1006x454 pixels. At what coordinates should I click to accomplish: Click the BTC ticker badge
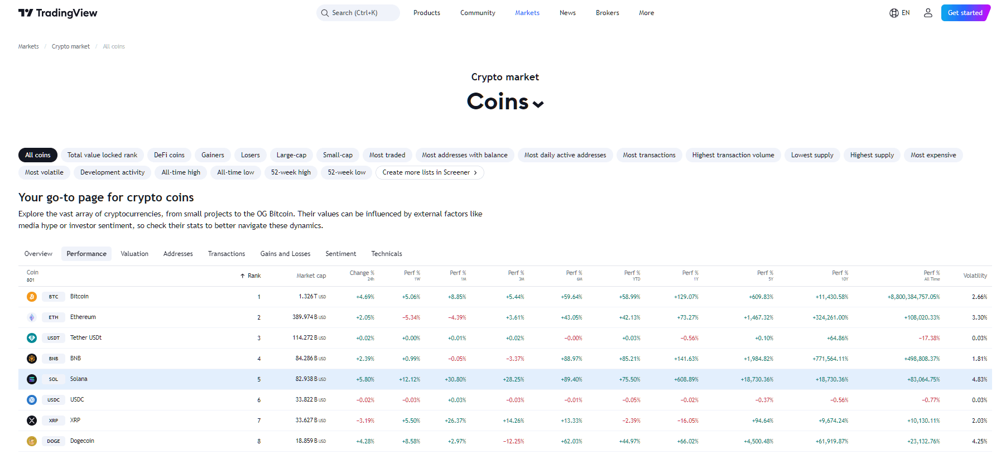[x=54, y=297]
